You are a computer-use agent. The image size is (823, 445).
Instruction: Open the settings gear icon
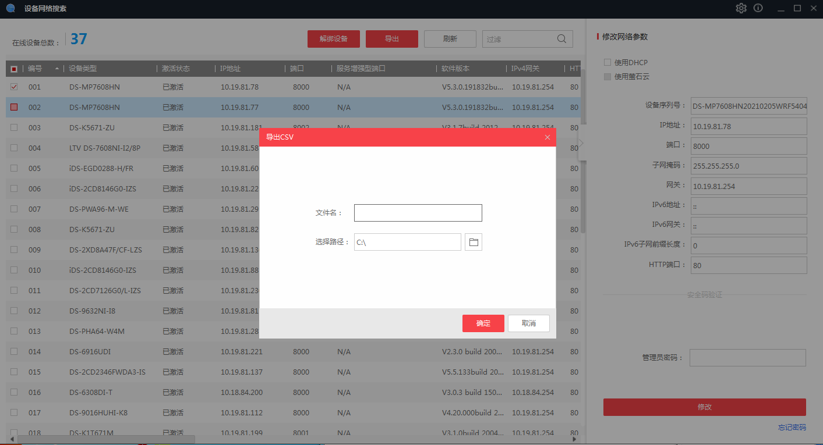click(741, 8)
